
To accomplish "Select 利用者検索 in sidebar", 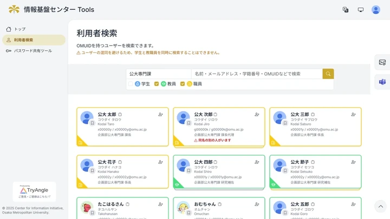I will [34, 40].
